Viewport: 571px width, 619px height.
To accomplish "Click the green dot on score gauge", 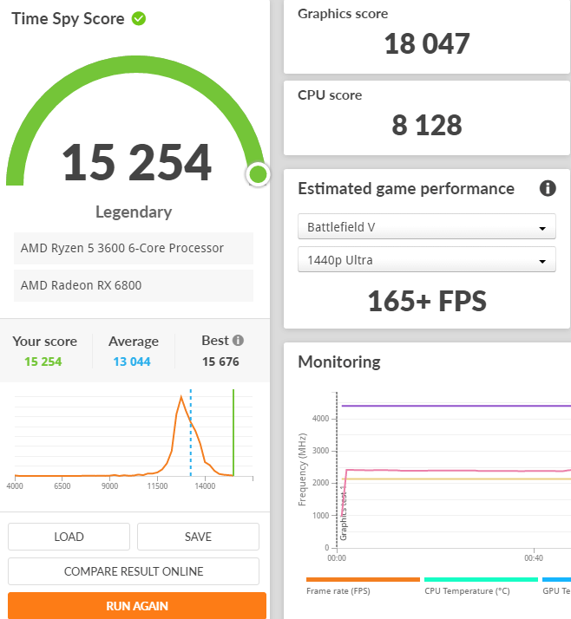I will click(x=258, y=174).
